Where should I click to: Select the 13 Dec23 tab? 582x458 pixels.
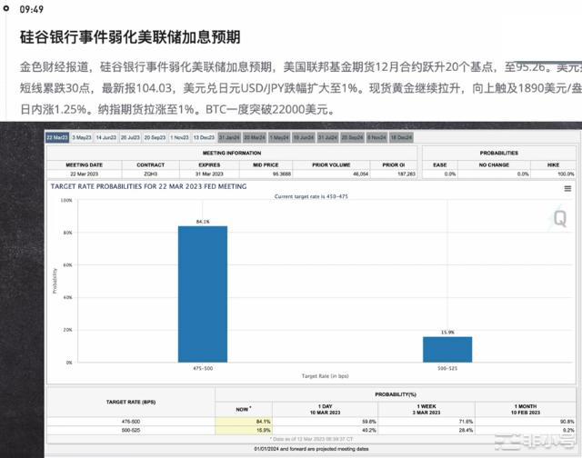click(204, 137)
